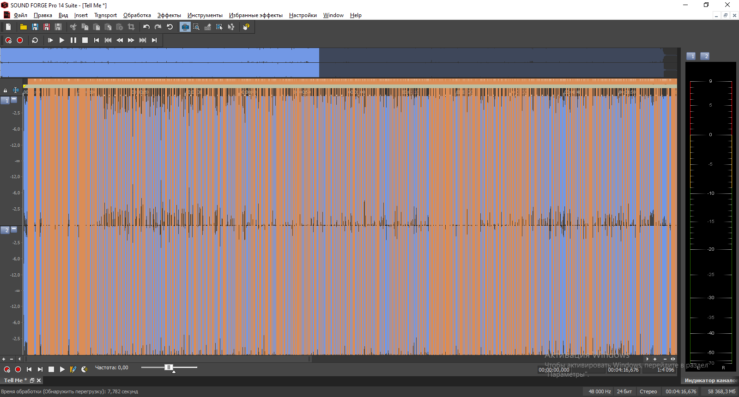Go to start in the top transport toolbar
The width and height of the screenshot is (739, 397).
tap(97, 40)
